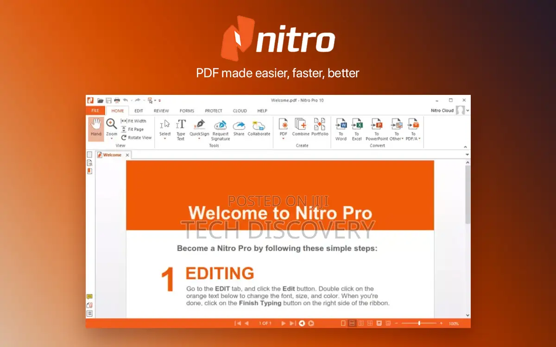The width and height of the screenshot is (556, 347).
Task: Choose the Select tool icon
Action: coord(165,124)
